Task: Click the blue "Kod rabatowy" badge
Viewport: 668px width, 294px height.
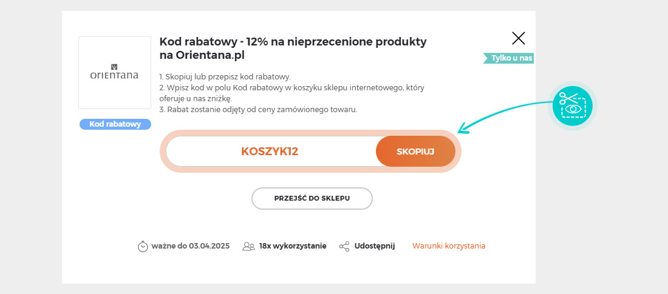Action: (115, 124)
